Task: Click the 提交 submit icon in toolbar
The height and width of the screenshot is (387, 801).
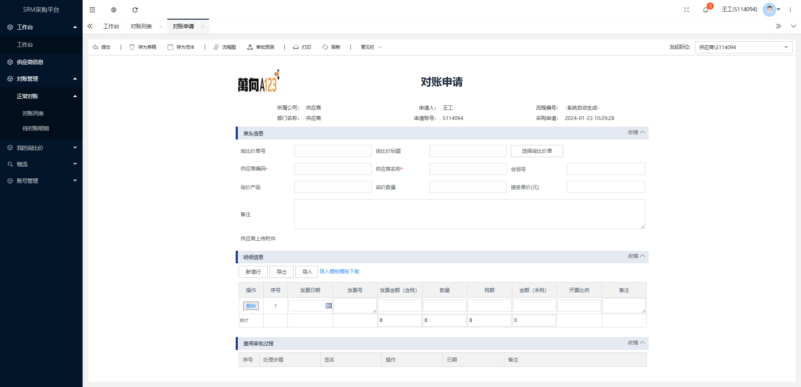Action: 96,47
